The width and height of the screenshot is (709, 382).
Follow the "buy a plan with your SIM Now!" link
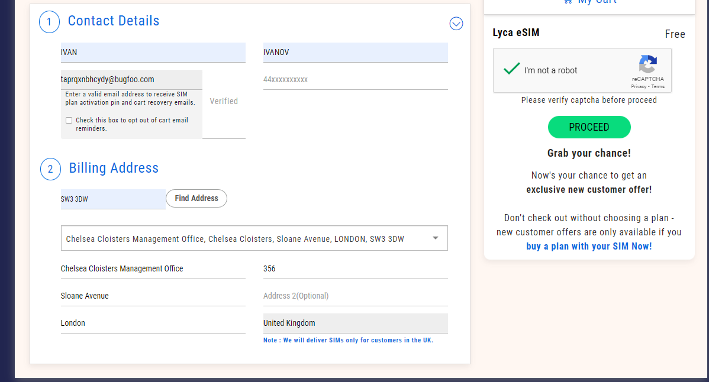tap(589, 247)
